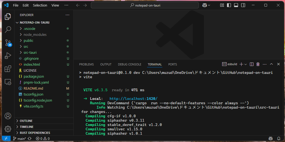Open remote window button in status bar

6,138
